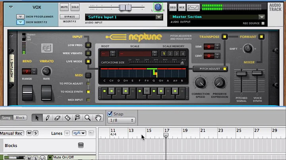Solo the VOX audio track
This screenshot has width=286, height=160.
75,7
